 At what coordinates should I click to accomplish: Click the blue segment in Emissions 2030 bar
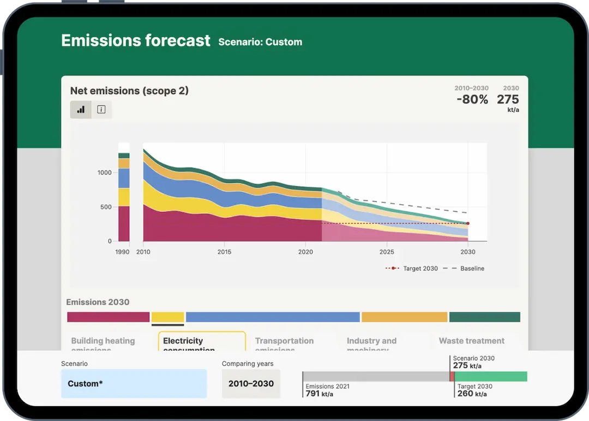click(x=273, y=317)
